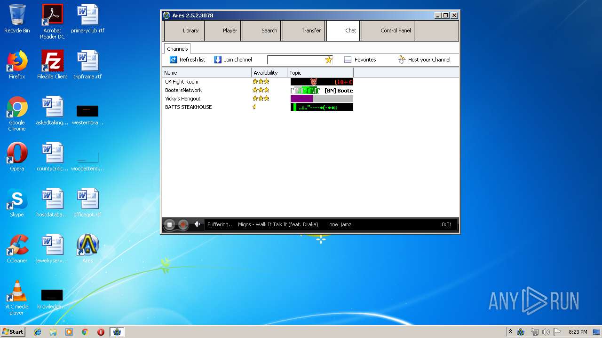Show hidden system tray icons
The height and width of the screenshot is (338, 602).
[510, 332]
